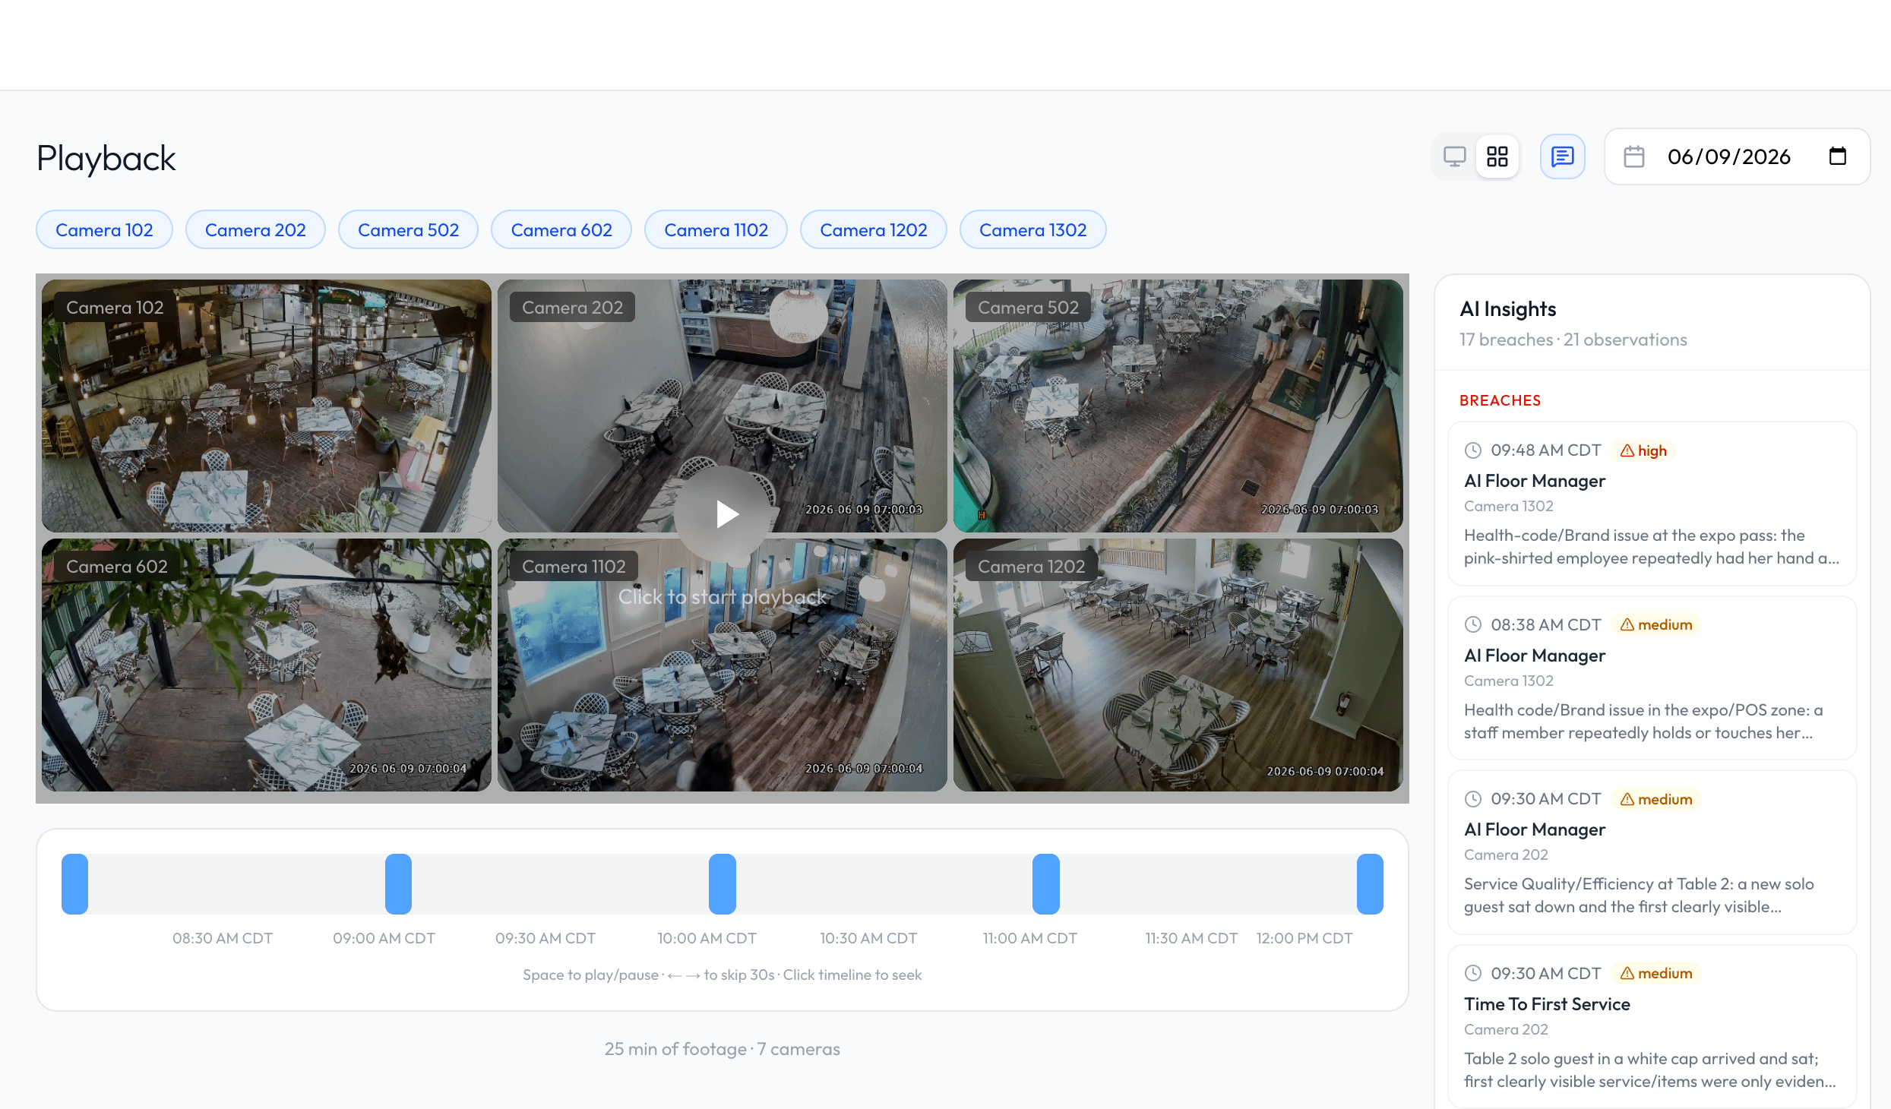The height and width of the screenshot is (1109, 1891).
Task: Click the Camera 202 label overlay
Action: tap(572, 307)
